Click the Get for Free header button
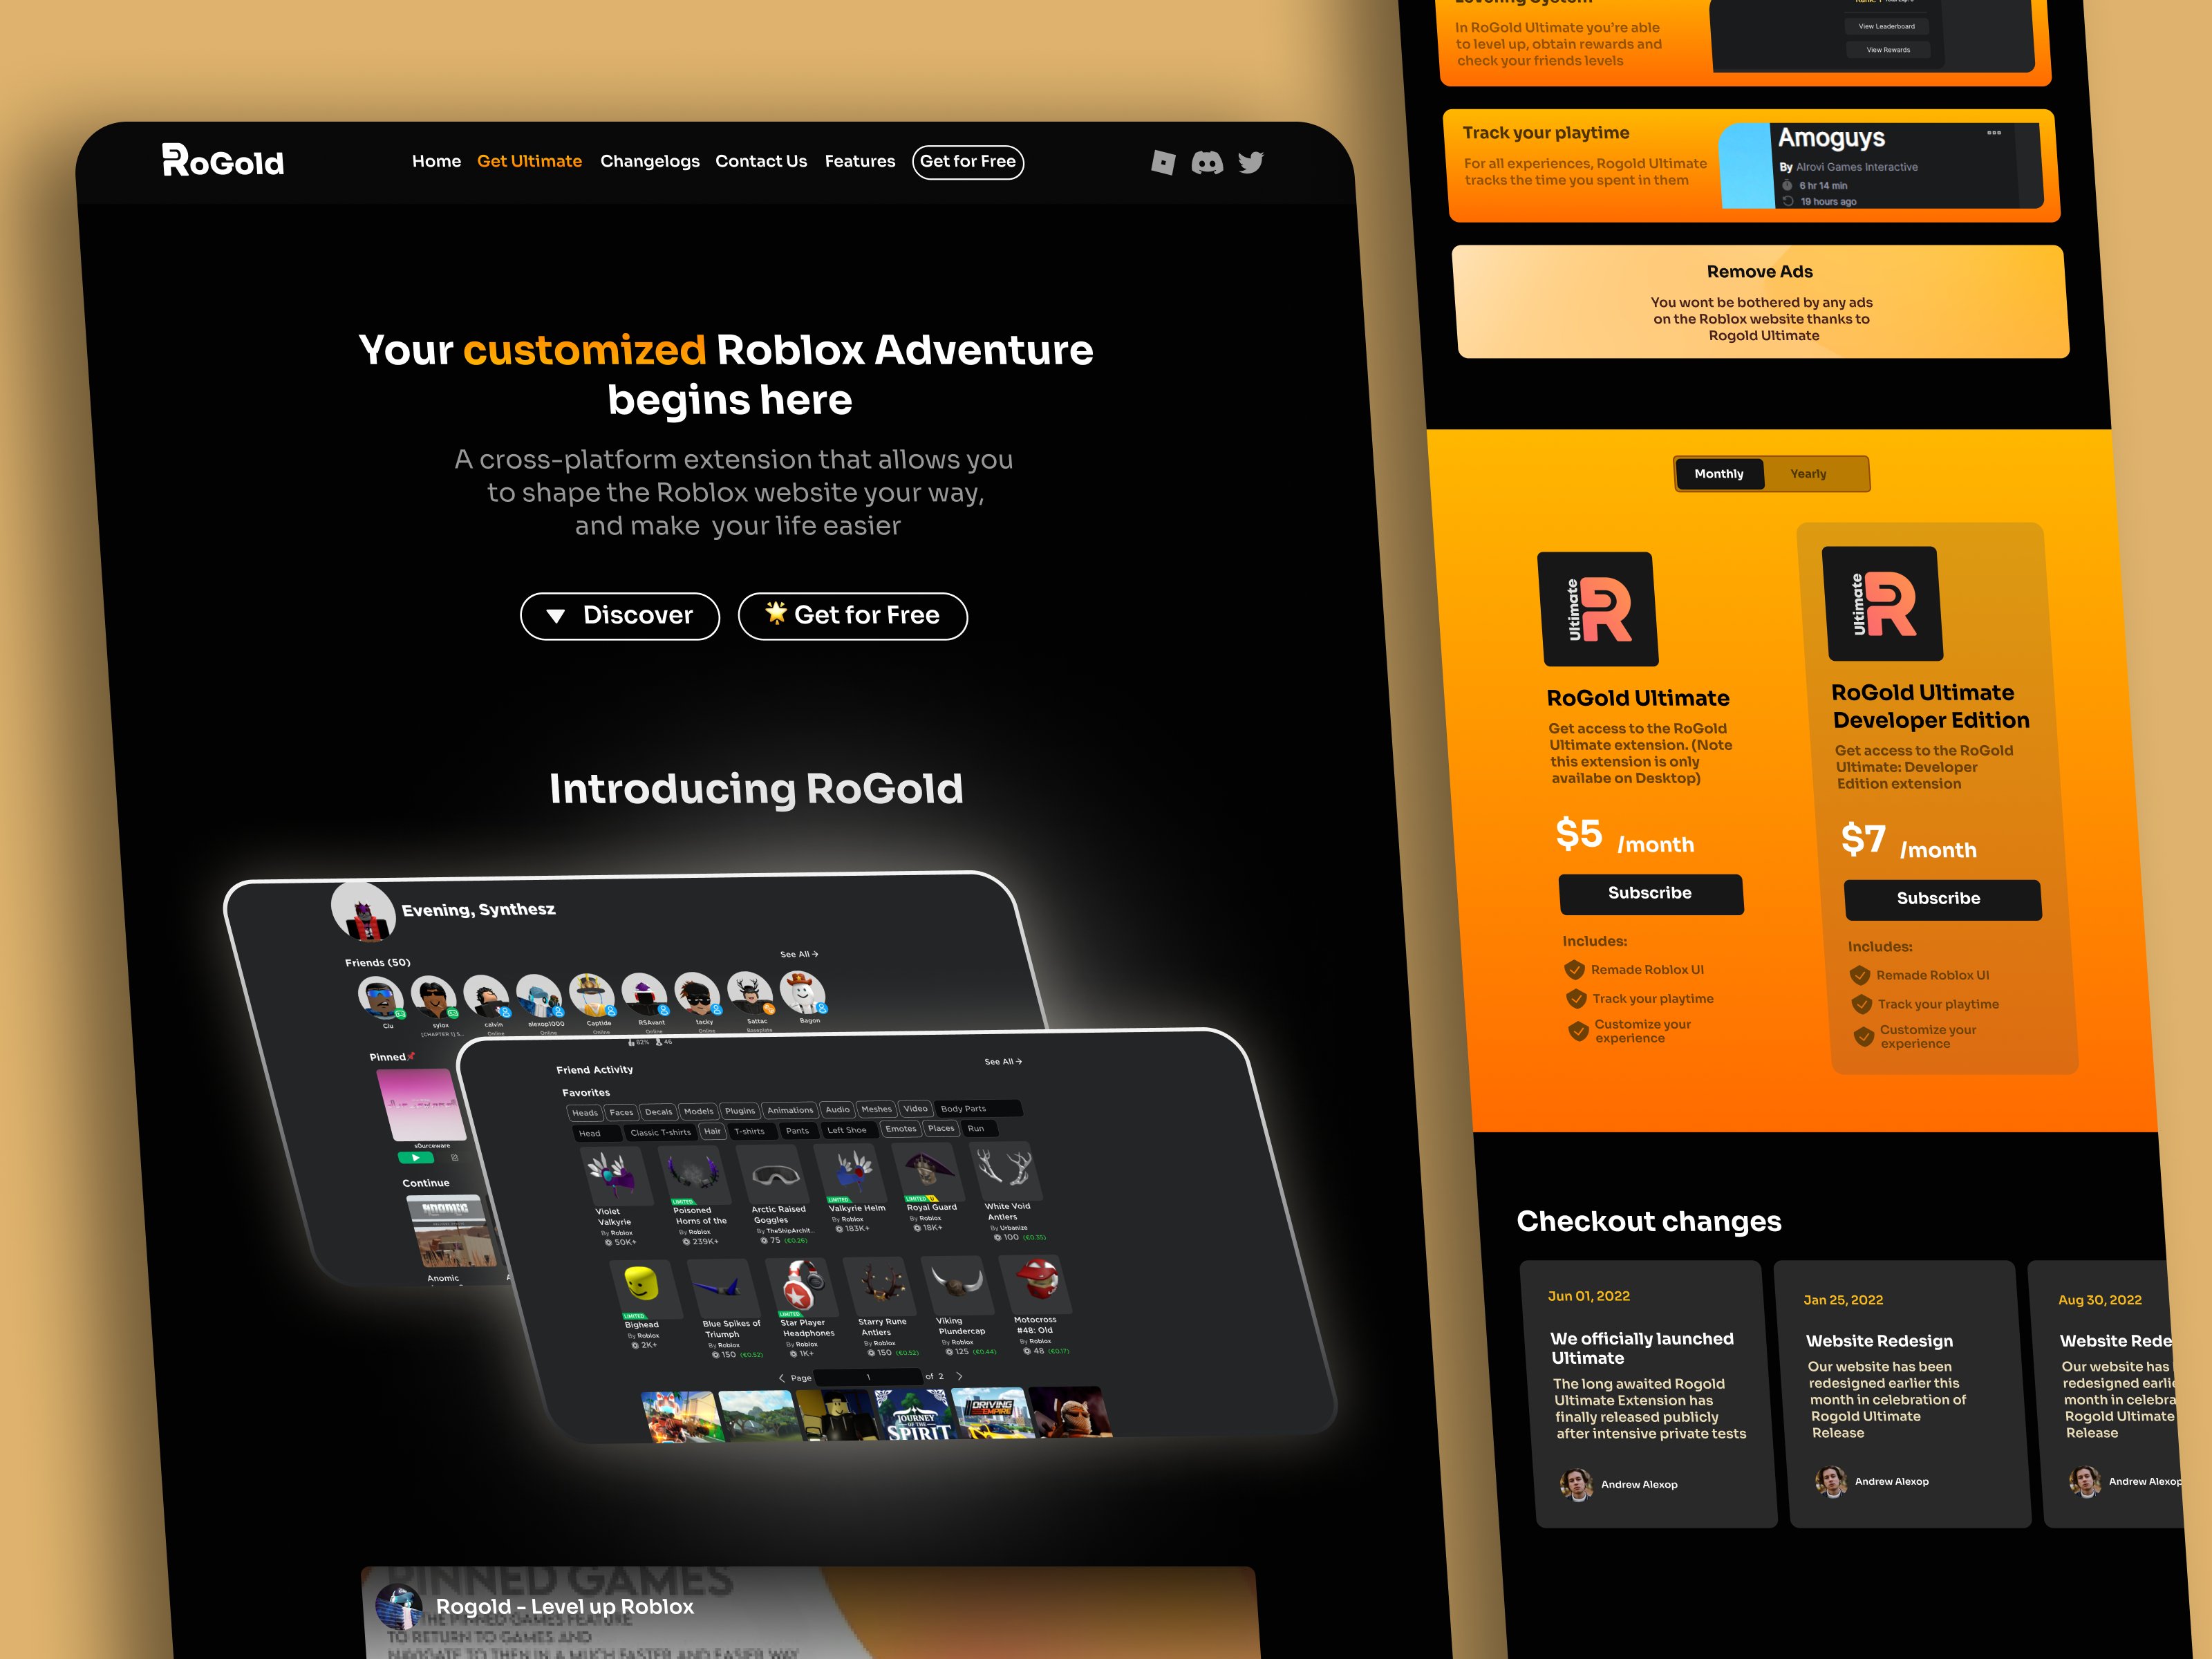2212x1659 pixels. tap(968, 160)
